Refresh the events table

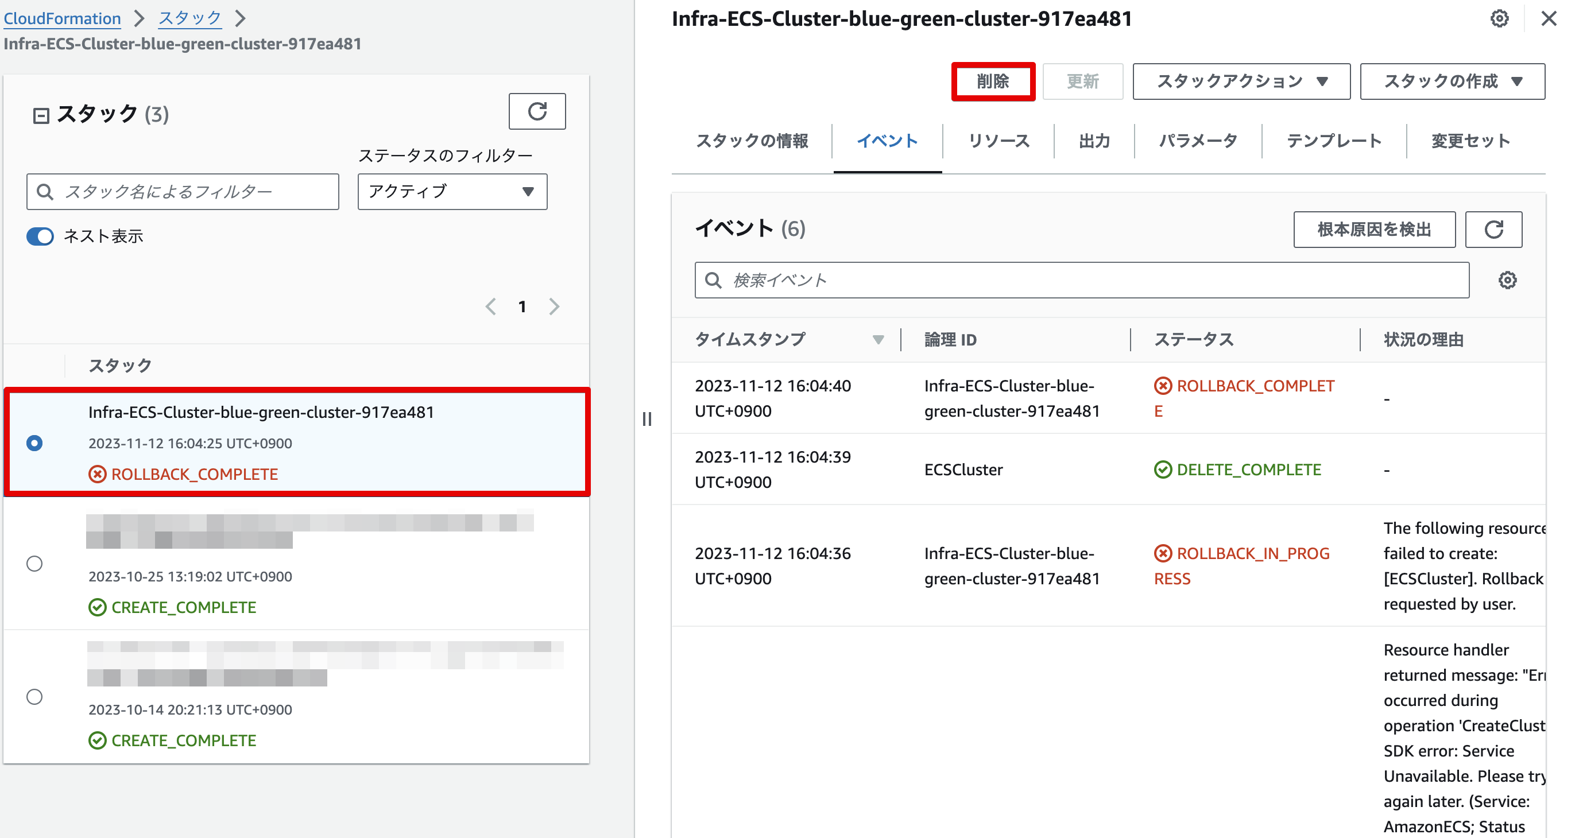(1493, 230)
